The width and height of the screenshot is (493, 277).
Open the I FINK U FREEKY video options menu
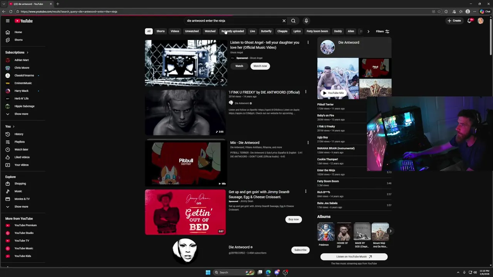click(x=306, y=92)
